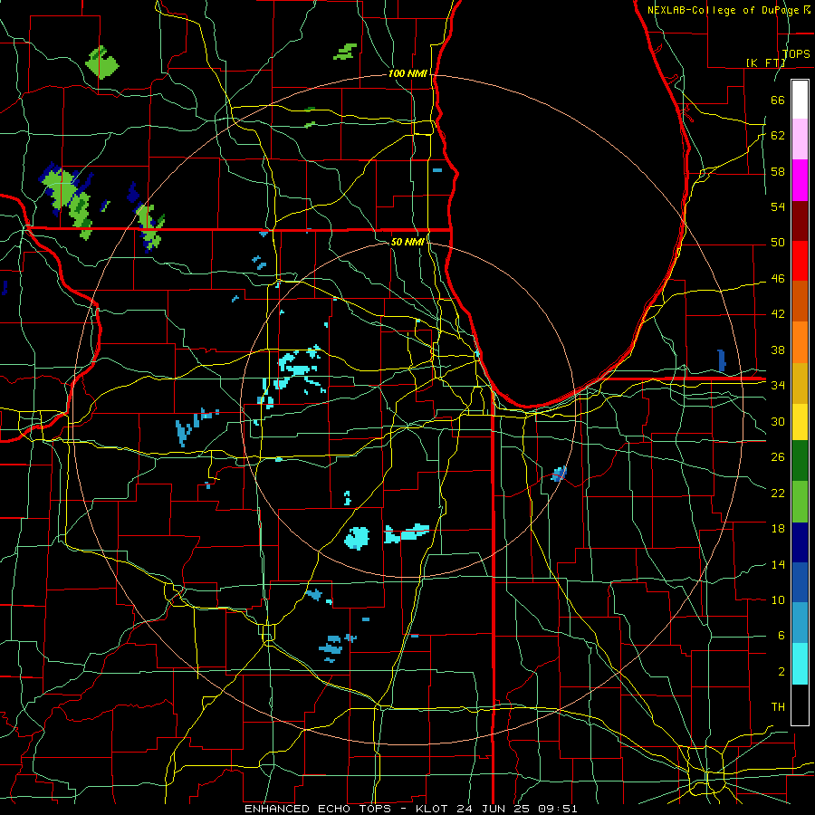Click the 66 legend value
This screenshot has width=815, height=815.
(778, 100)
